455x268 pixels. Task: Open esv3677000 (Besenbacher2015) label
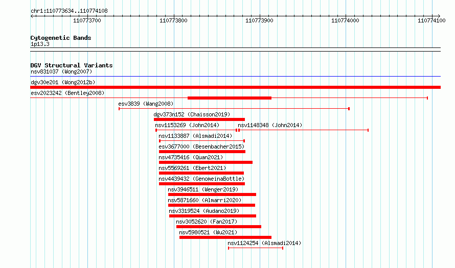[201, 147]
